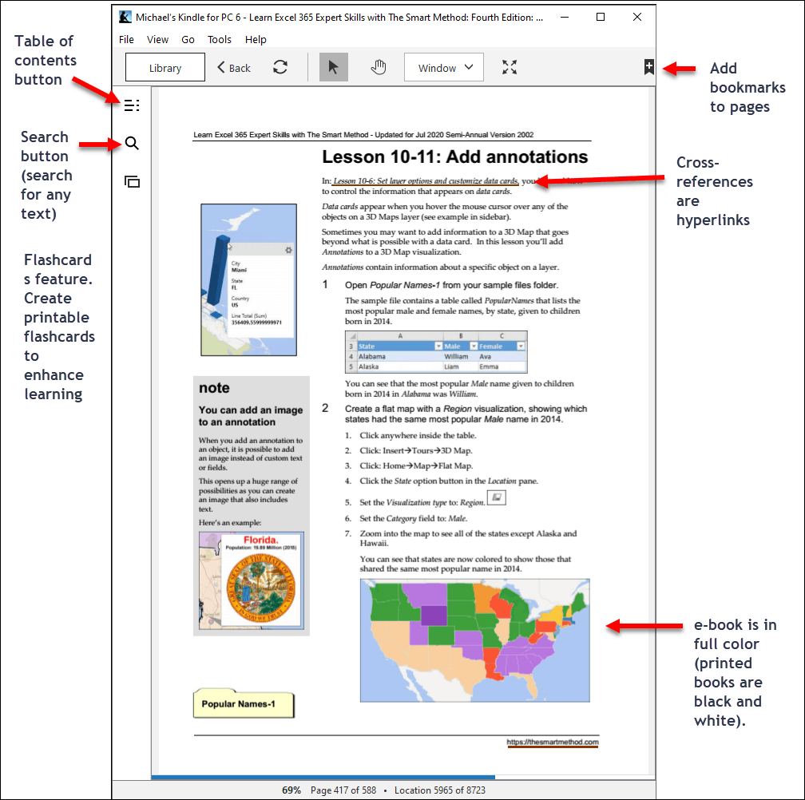Viewport: 805px width, 800px height.
Task: Maximize the Kindle window
Action: (x=601, y=17)
